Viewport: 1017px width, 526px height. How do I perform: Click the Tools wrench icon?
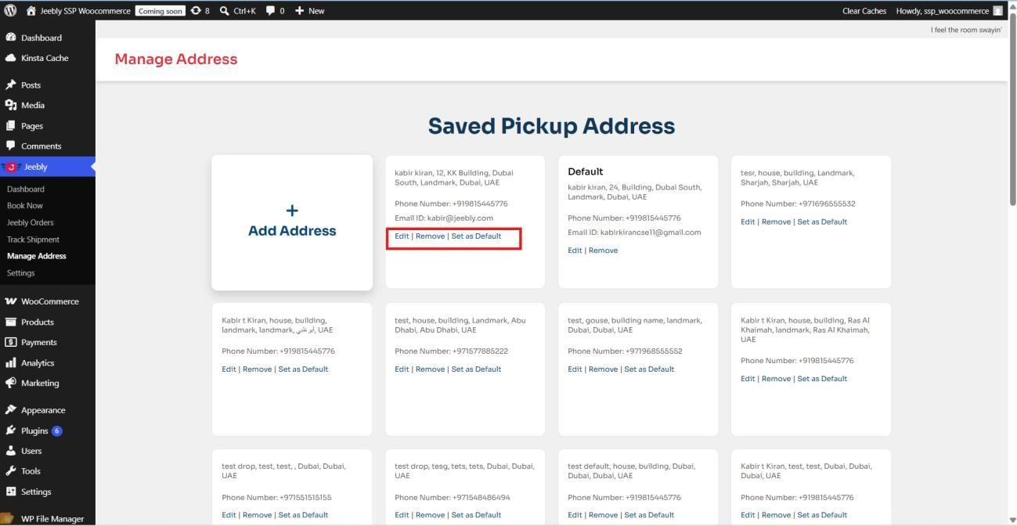point(11,471)
